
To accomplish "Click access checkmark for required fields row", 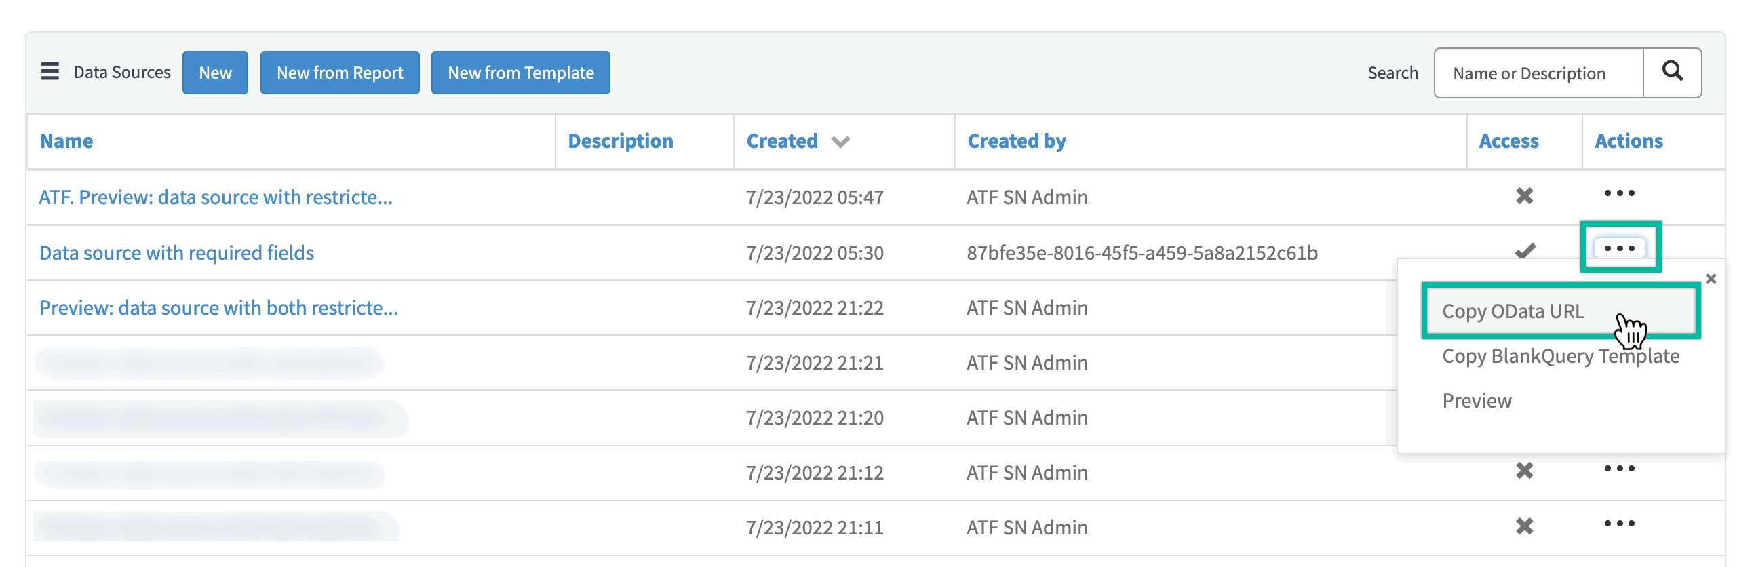I will pyautogui.click(x=1525, y=251).
